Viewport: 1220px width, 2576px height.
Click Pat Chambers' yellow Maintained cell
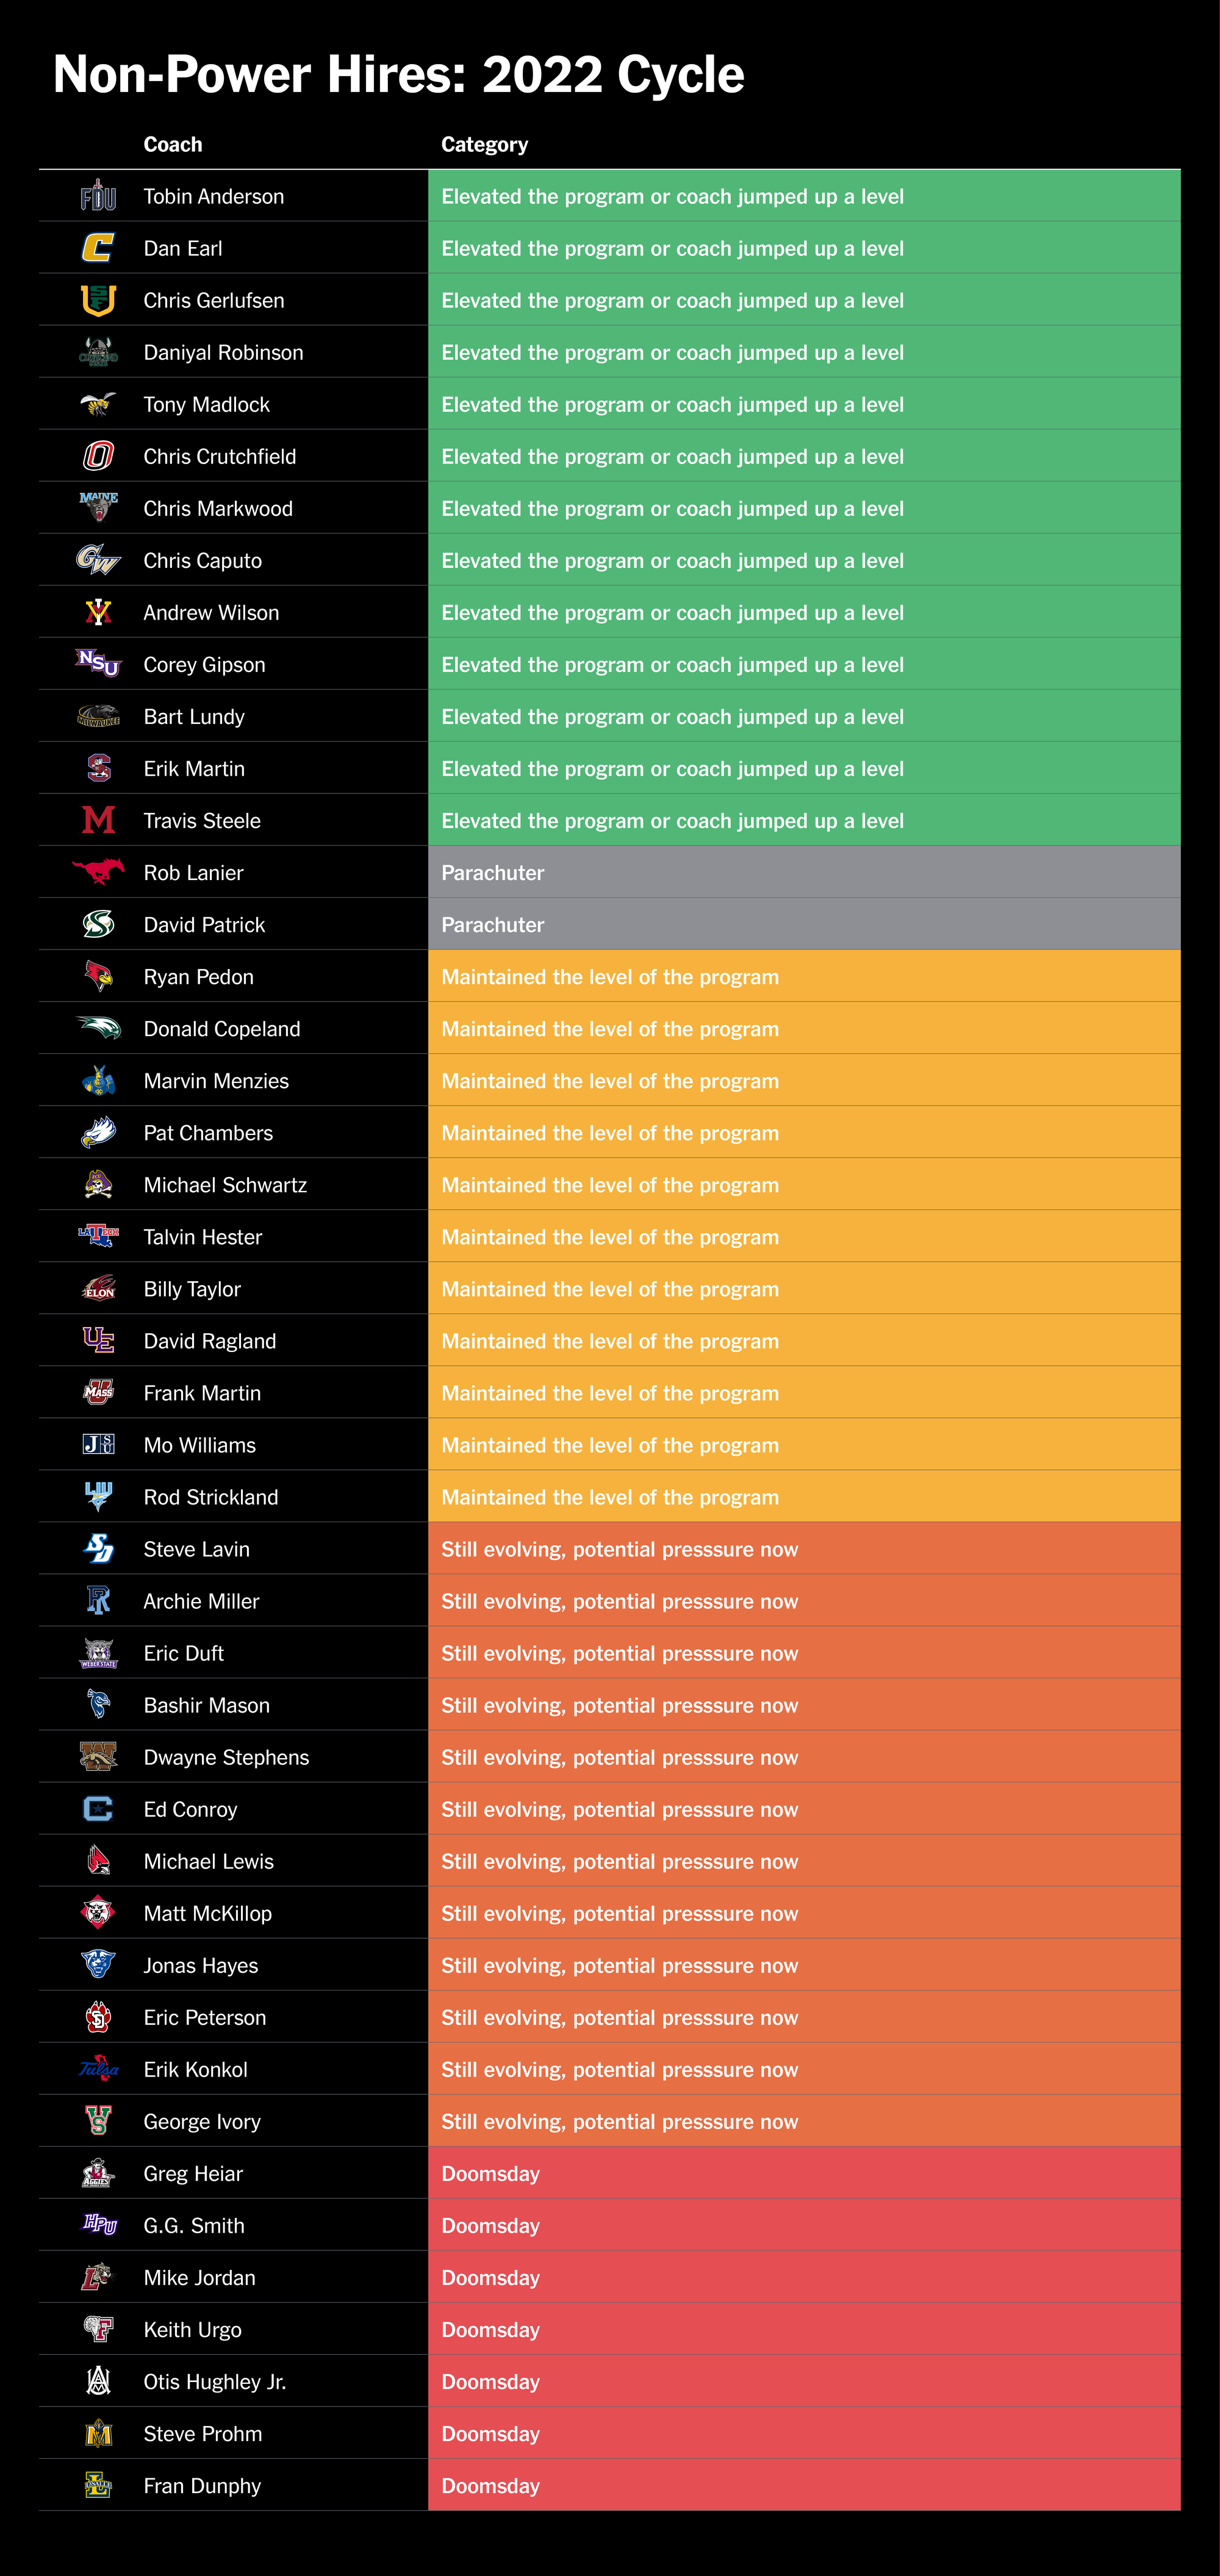coord(804,1132)
